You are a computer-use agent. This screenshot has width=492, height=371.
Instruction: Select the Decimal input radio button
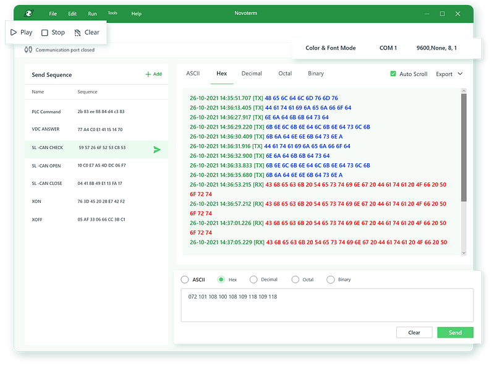click(253, 279)
